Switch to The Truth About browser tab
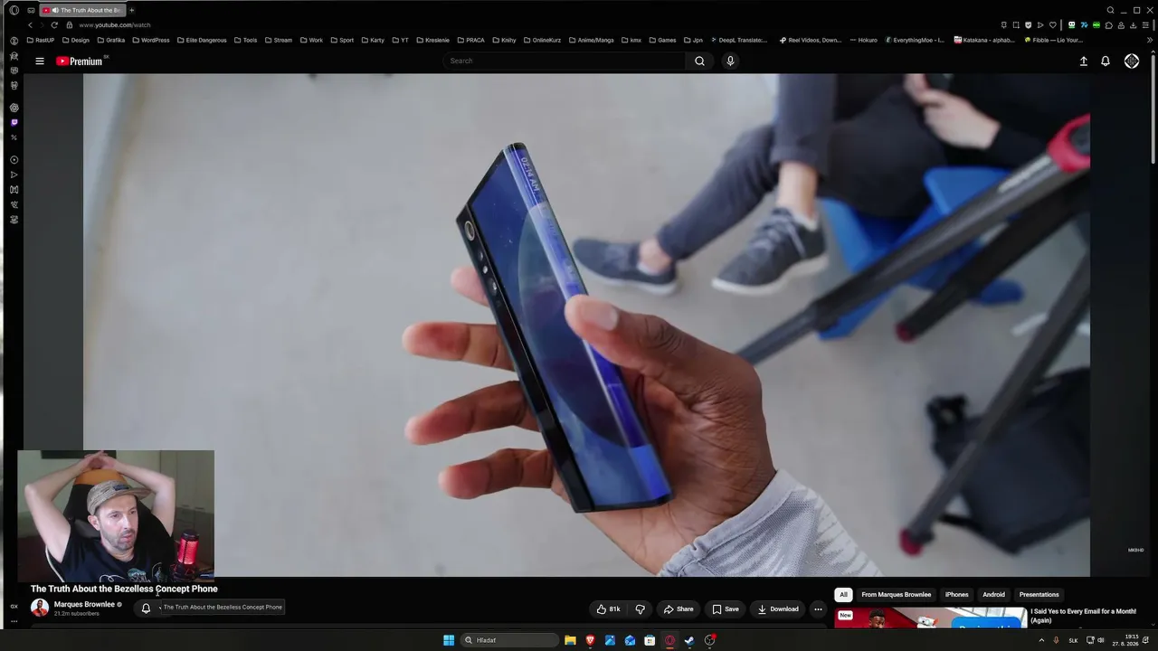 (81, 10)
